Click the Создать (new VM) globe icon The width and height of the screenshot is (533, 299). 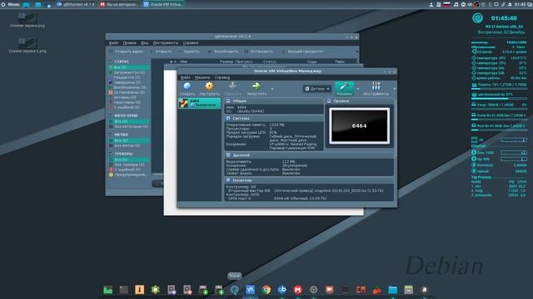187,86
